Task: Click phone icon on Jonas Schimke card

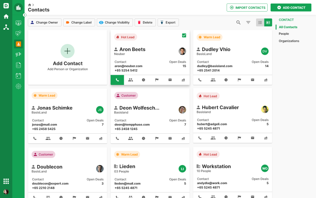Action: [35, 139]
